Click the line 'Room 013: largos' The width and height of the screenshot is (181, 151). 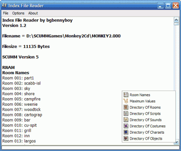19,141
